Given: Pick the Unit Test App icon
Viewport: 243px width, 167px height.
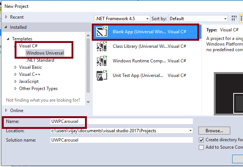Looking at the screenshot, I should [102, 75].
